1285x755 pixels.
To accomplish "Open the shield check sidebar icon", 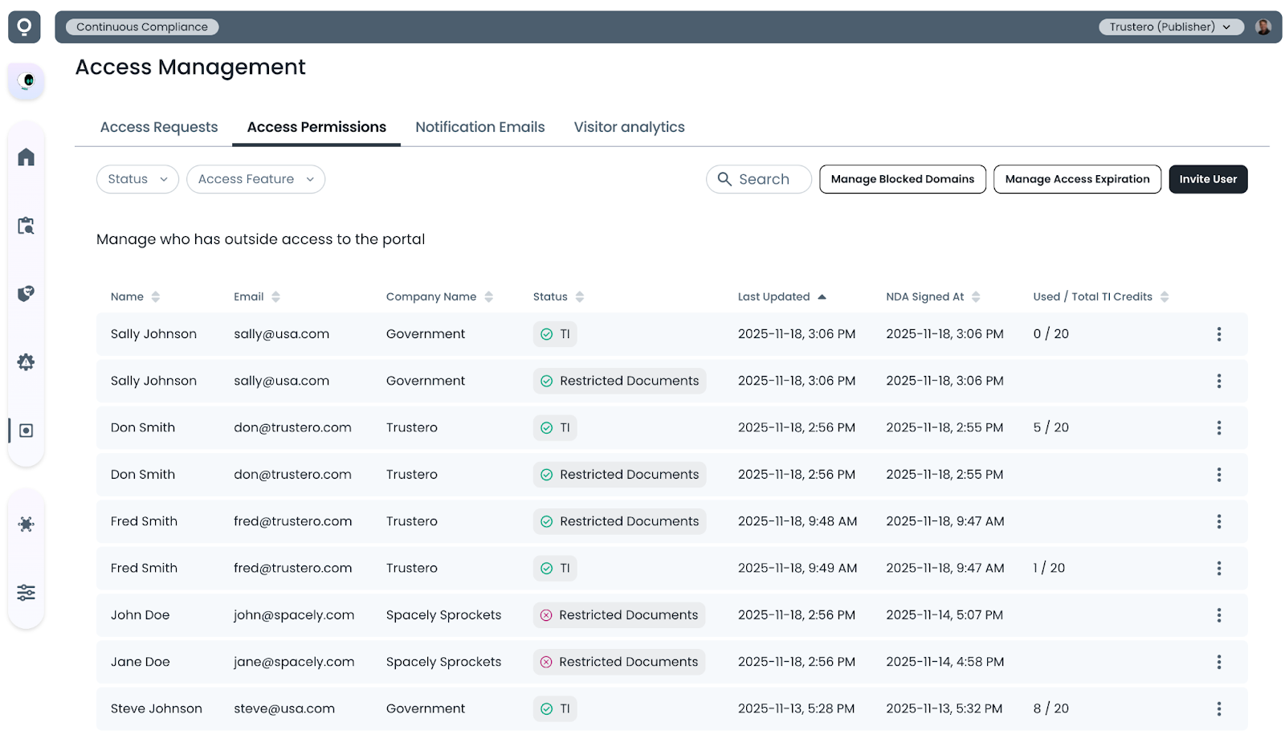I will point(26,294).
